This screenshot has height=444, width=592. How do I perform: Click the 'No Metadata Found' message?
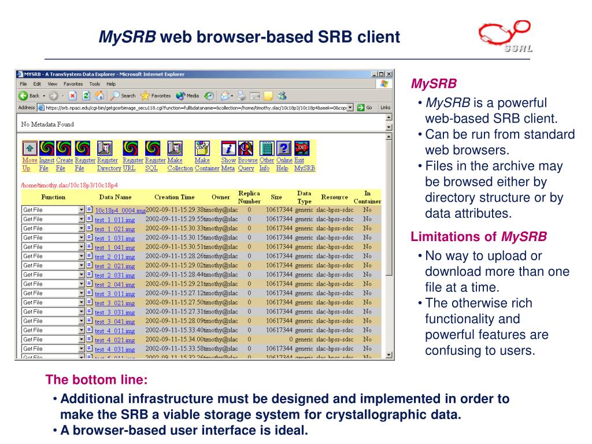[47, 124]
